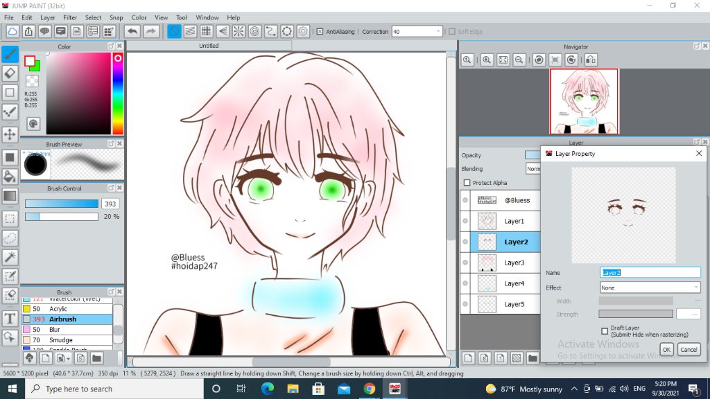The width and height of the screenshot is (710, 399).
Task: Select the Brush tool in left toolbar
Action: (10, 54)
